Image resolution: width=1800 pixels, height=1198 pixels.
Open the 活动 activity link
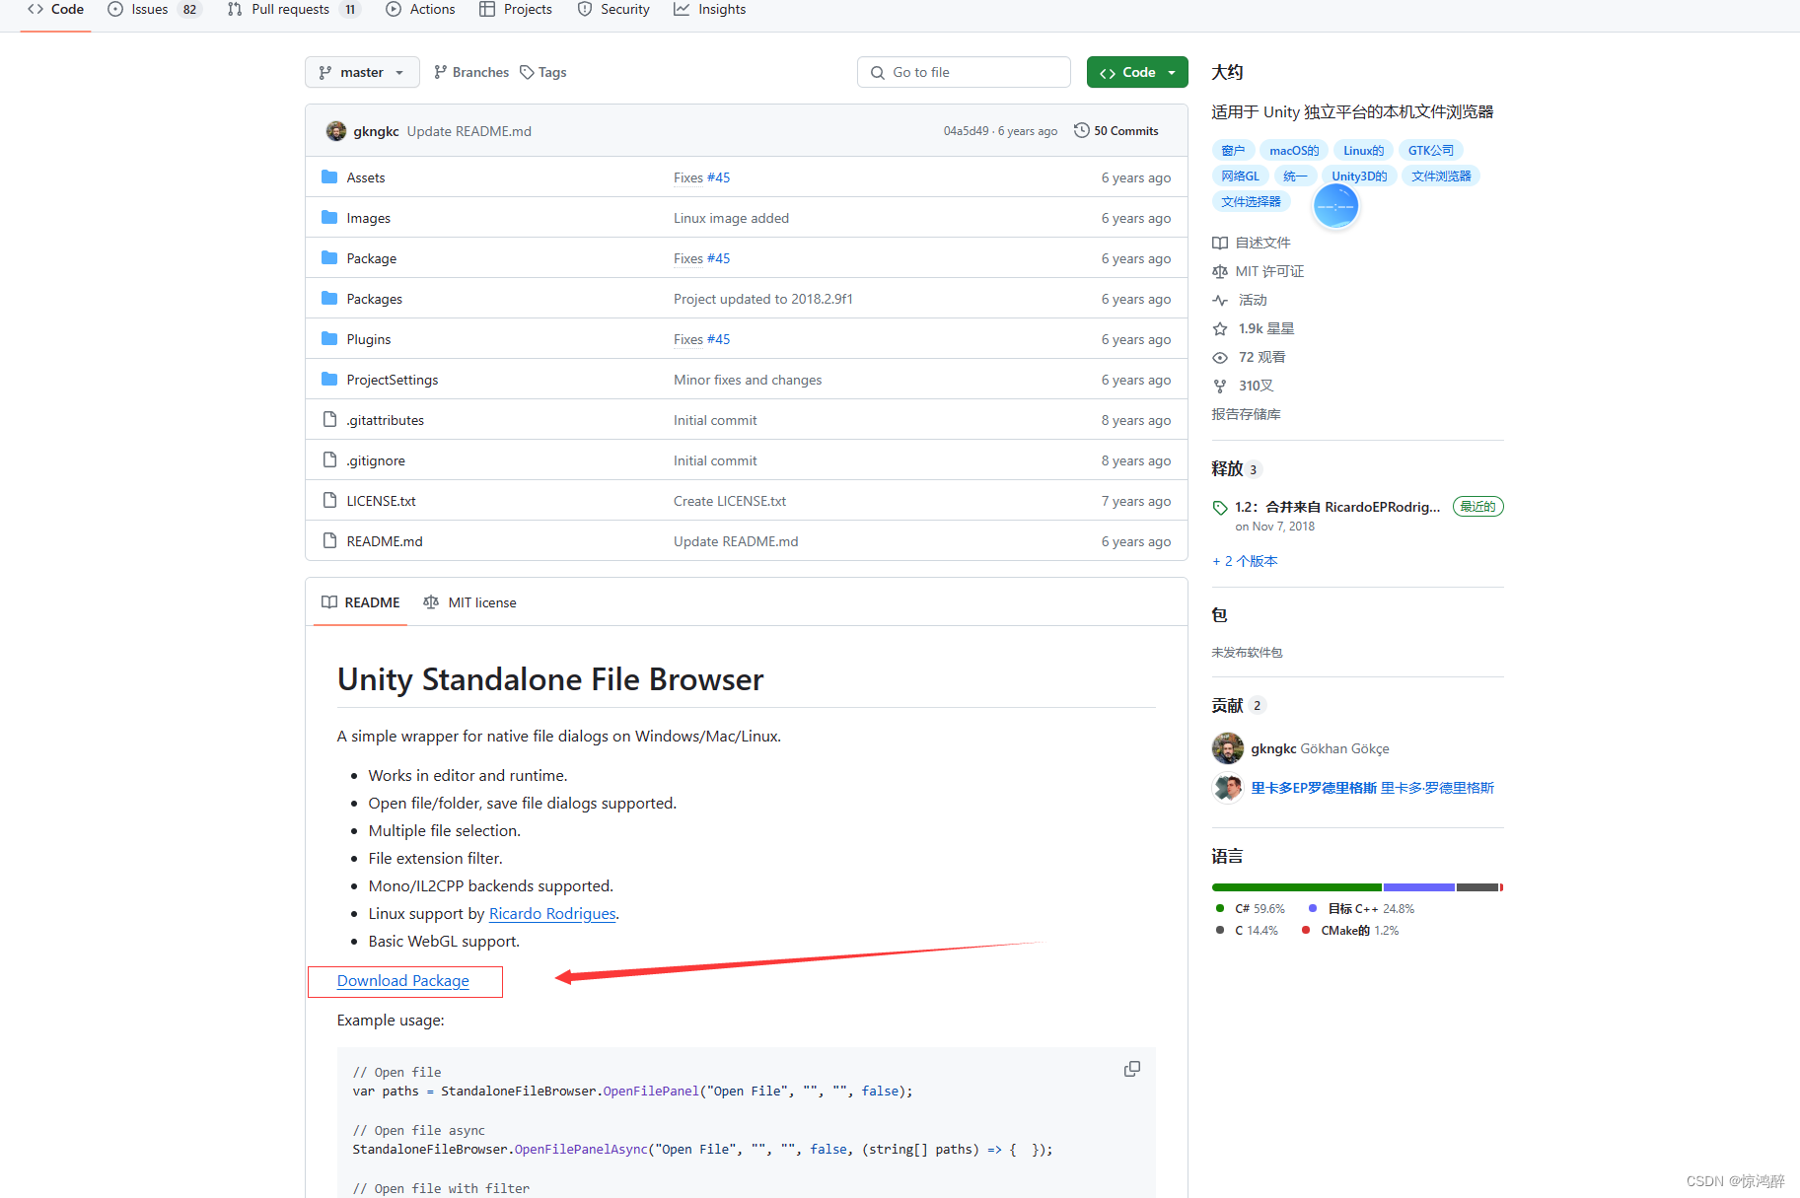point(1240,300)
